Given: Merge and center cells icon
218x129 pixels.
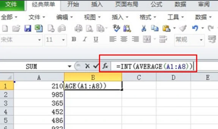Looking at the screenshot, I should [147, 39].
